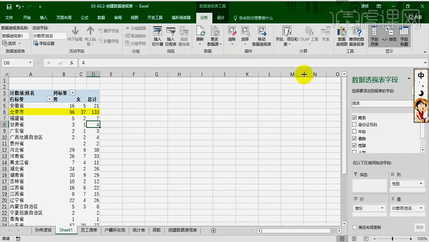The height and width of the screenshot is (242, 429).
Task: Insert a Timeline
Action: pyautogui.click(x=171, y=36)
